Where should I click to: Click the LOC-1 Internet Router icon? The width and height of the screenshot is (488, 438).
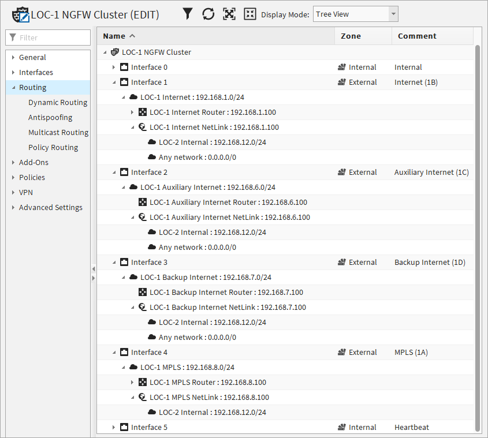pos(143,113)
